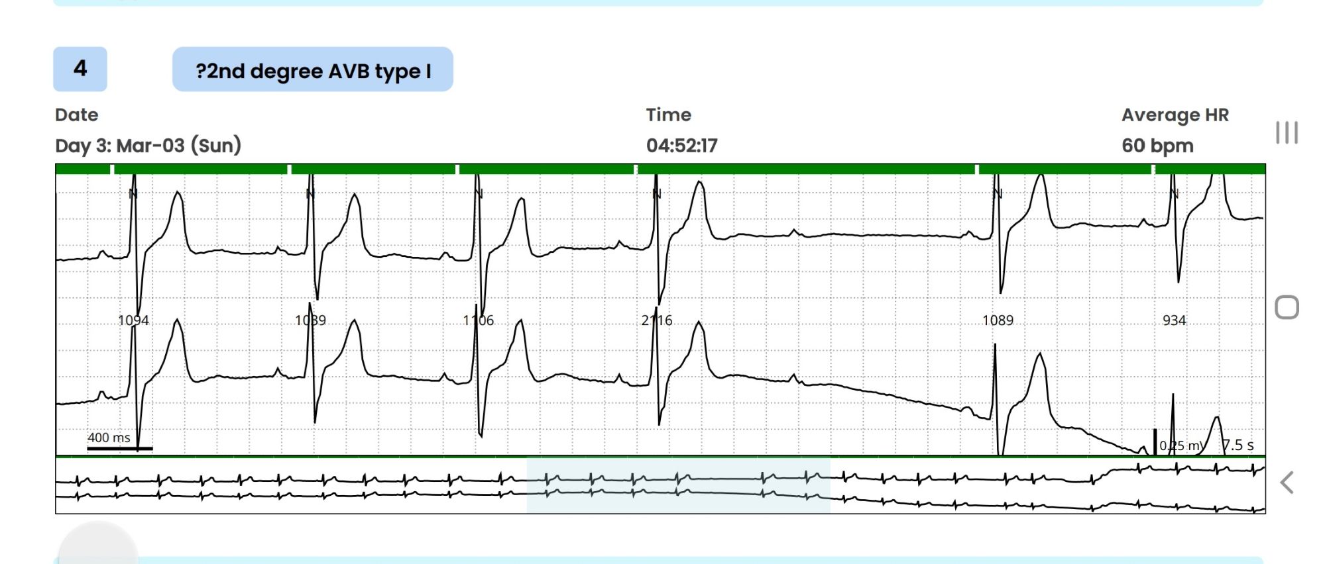Pick the 934 RR interval value

[1174, 320]
